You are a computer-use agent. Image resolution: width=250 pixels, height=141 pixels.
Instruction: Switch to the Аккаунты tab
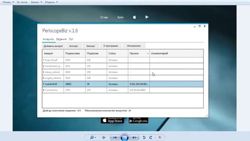click(48, 39)
